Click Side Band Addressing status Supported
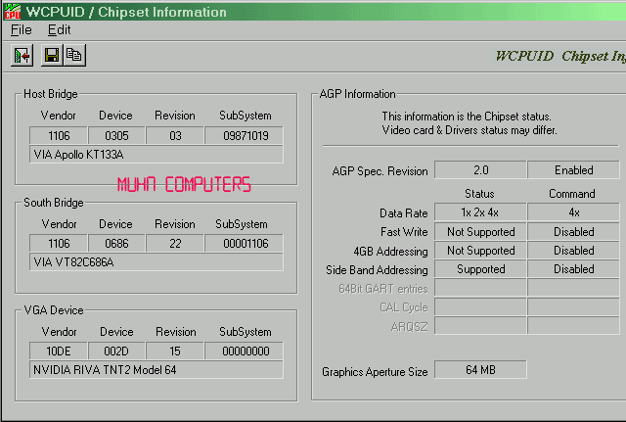Viewport: 626px width, 422px height. tap(480, 269)
